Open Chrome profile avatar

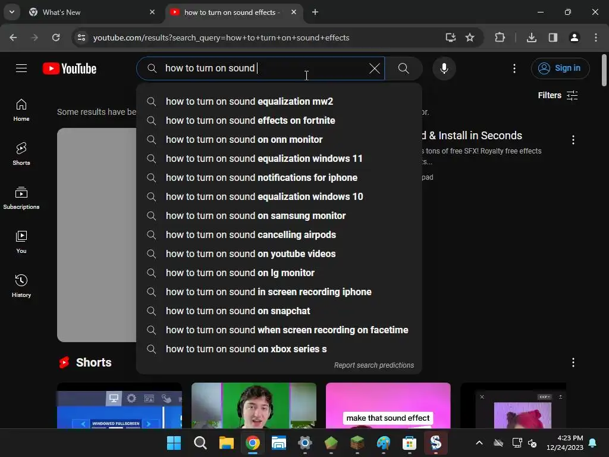tap(575, 37)
